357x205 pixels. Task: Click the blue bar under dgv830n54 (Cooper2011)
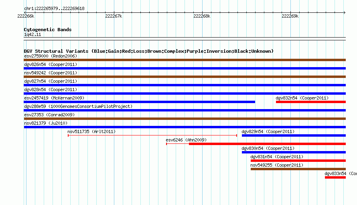(x=294, y=152)
